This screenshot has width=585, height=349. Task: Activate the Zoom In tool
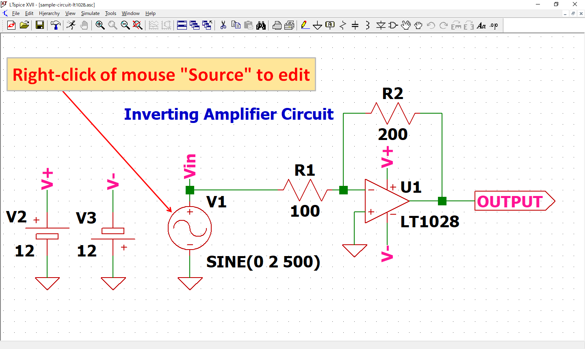[100, 25]
